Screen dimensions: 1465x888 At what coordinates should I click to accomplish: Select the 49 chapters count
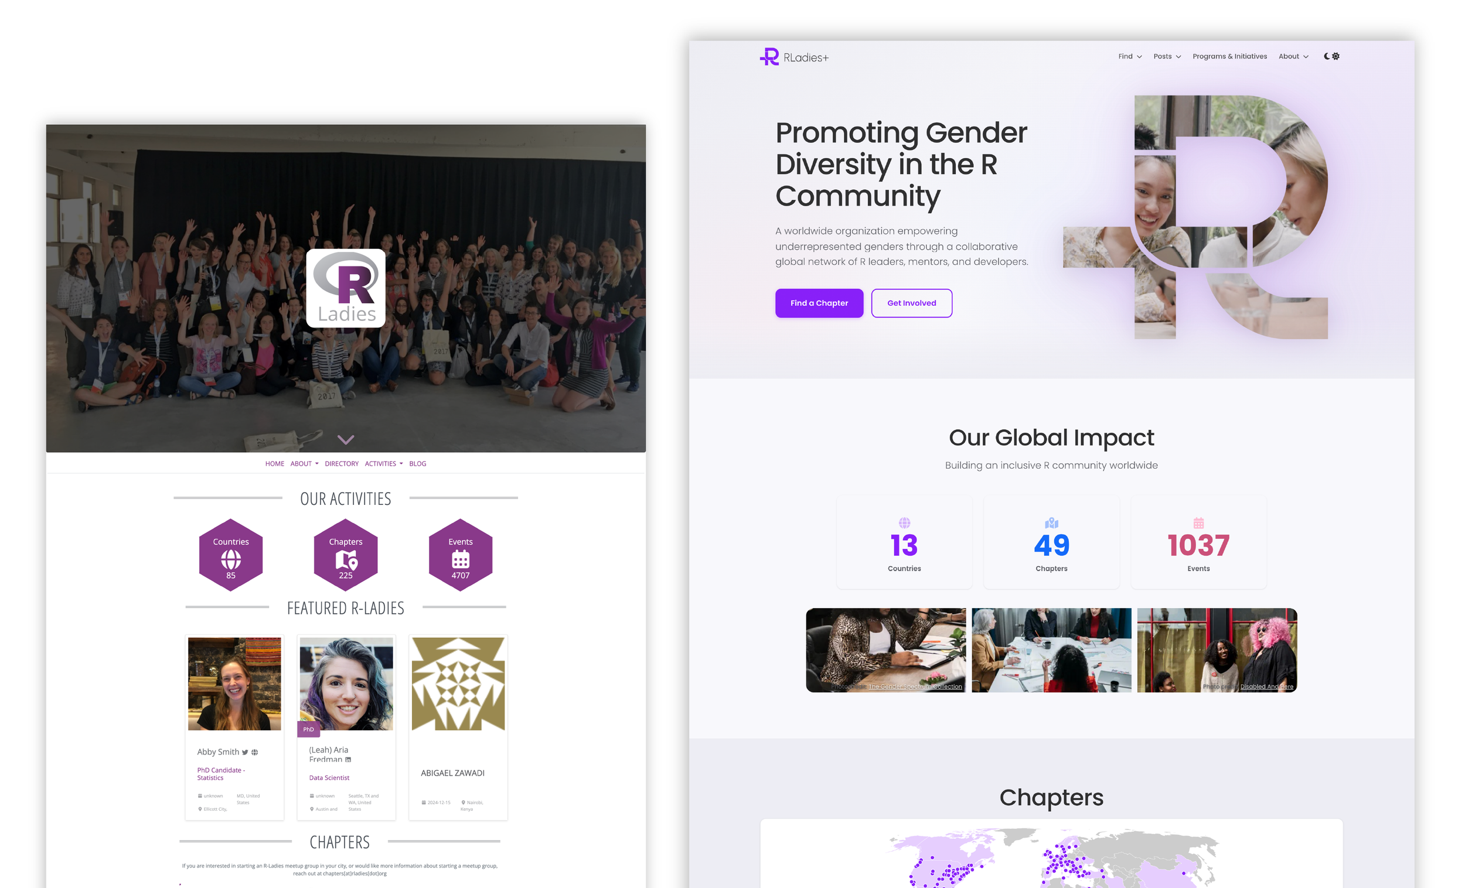click(x=1051, y=546)
